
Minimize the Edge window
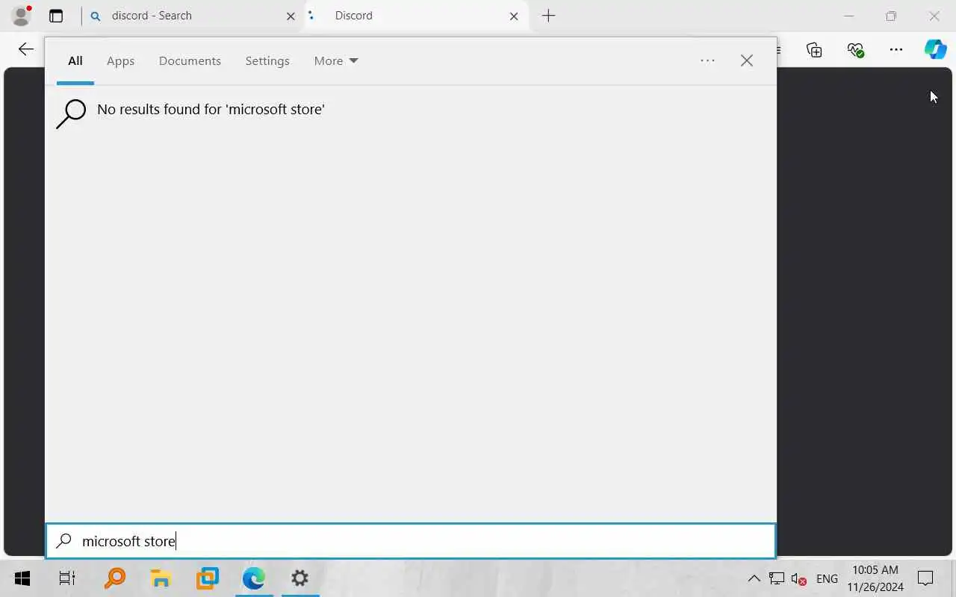(x=848, y=16)
